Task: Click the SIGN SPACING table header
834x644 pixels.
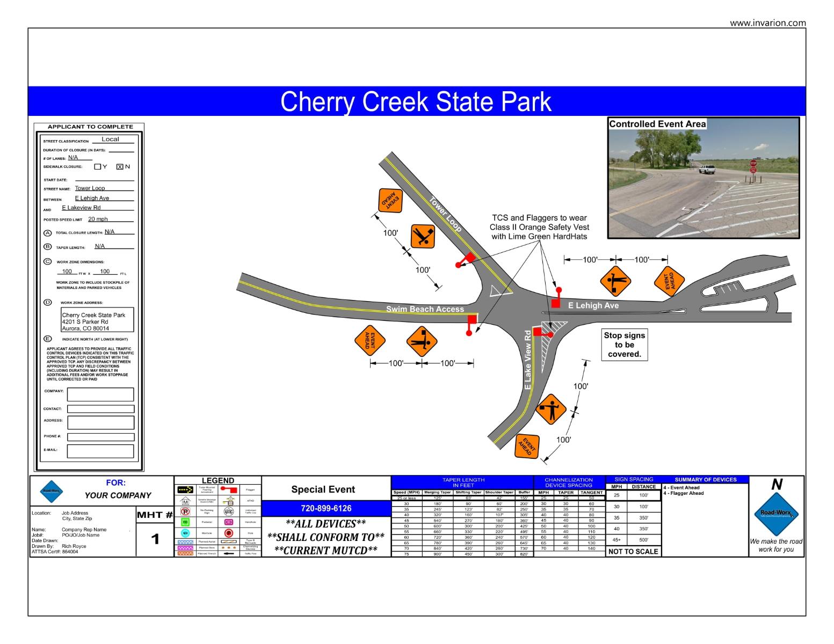Action: pos(634,479)
